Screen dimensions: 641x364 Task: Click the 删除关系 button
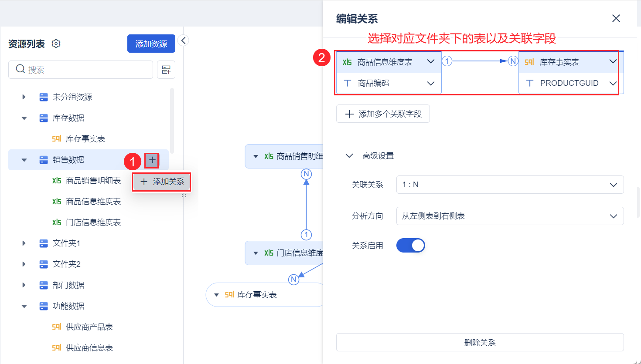click(x=480, y=342)
